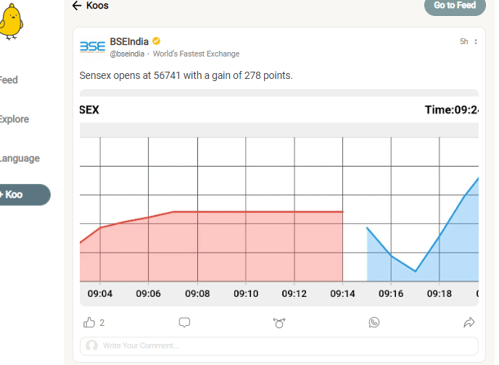Open Explore in the sidebar

coord(15,119)
